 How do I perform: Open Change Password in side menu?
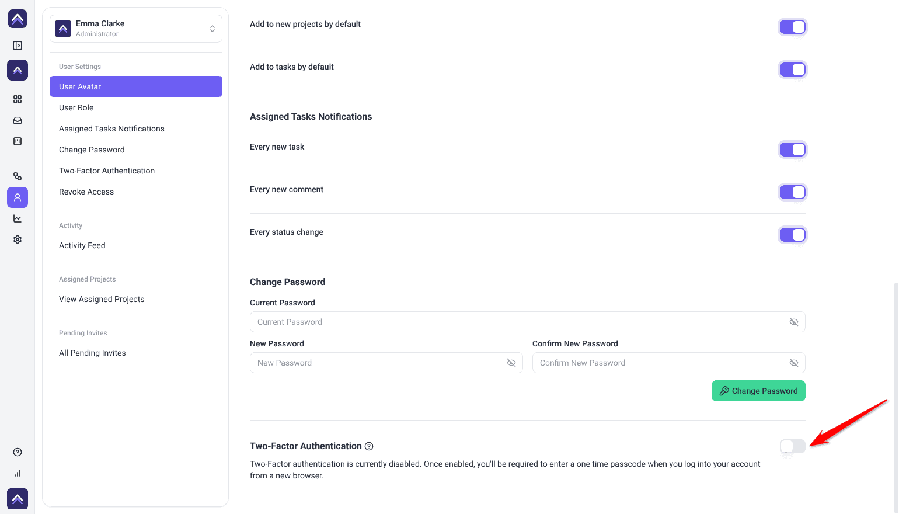point(136,150)
